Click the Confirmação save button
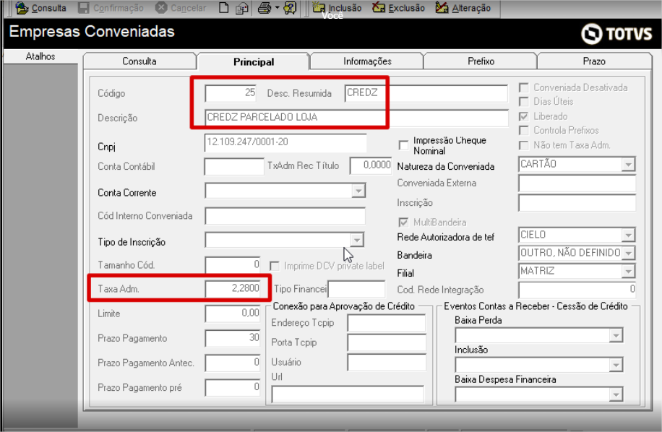The image size is (662, 432). 111,8
